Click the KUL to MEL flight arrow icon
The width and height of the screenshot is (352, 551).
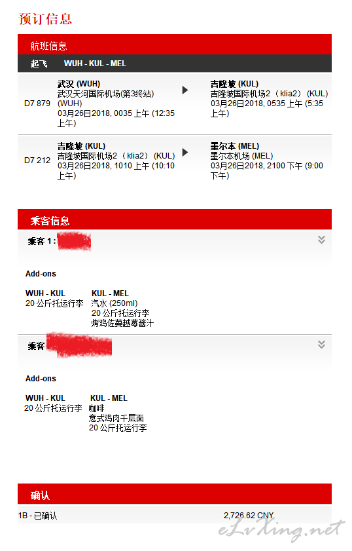185,152
